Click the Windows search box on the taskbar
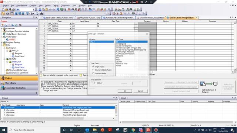The height and width of the screenshot is (133, 237). (x=34, y=130)
